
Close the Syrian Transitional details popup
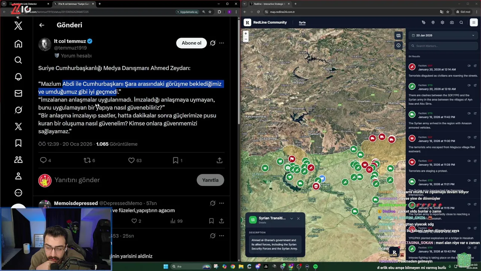click(298, 218)
